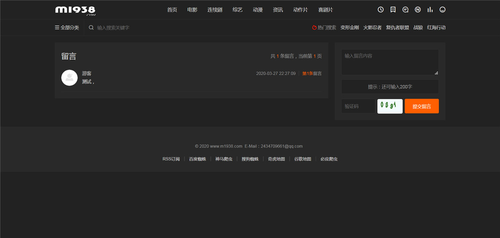
Task: Open the 搜狗蜘蛛 footer link
Action: (x=250, y=159)
